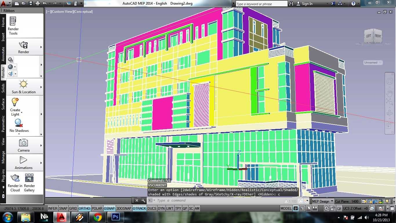Screen dimensions: 396x223
Task: Toggle ORTHO mode off
Action: 84,208
